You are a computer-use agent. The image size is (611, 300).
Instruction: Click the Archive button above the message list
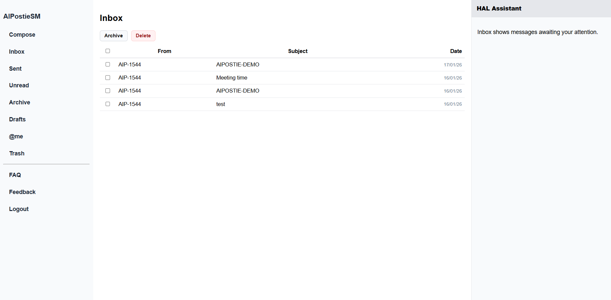pos(114,36)
